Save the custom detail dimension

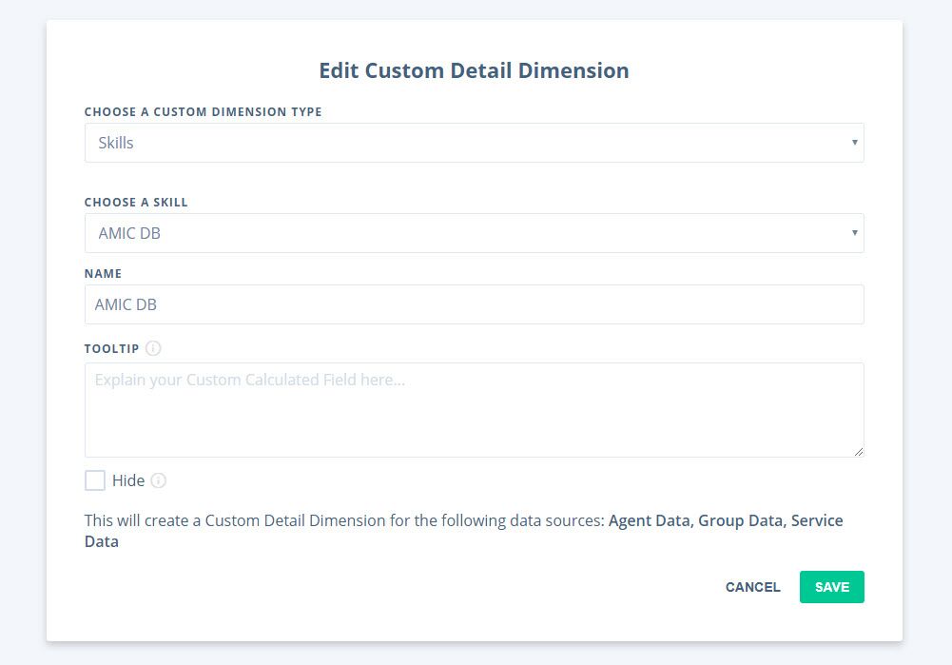(x=831, y=587)
